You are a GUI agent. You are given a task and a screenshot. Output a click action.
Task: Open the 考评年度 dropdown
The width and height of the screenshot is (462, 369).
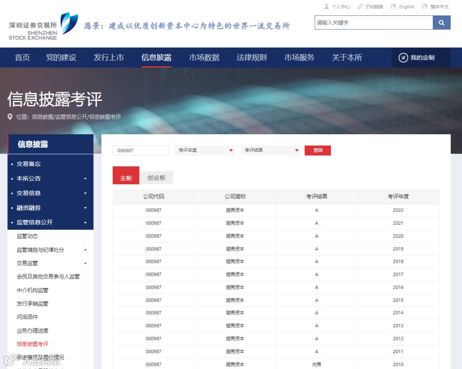point(205,151)
